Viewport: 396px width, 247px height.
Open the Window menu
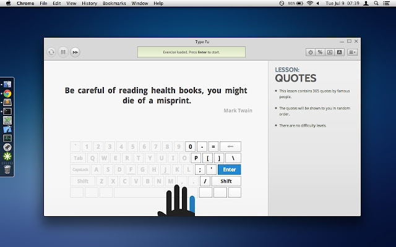tap(140, 3)
